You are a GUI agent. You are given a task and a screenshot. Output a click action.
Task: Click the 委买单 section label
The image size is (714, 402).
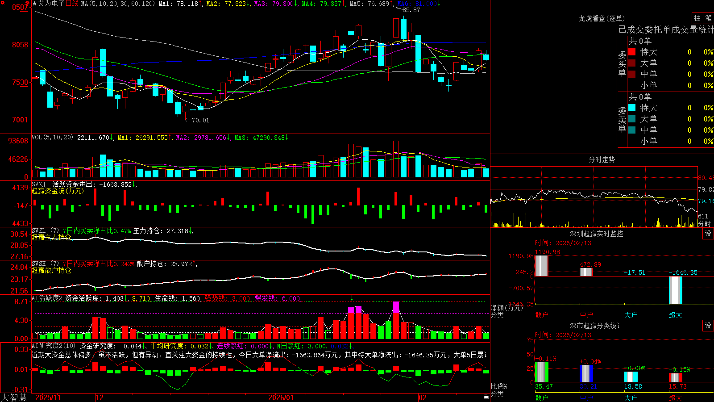(622, 64)
